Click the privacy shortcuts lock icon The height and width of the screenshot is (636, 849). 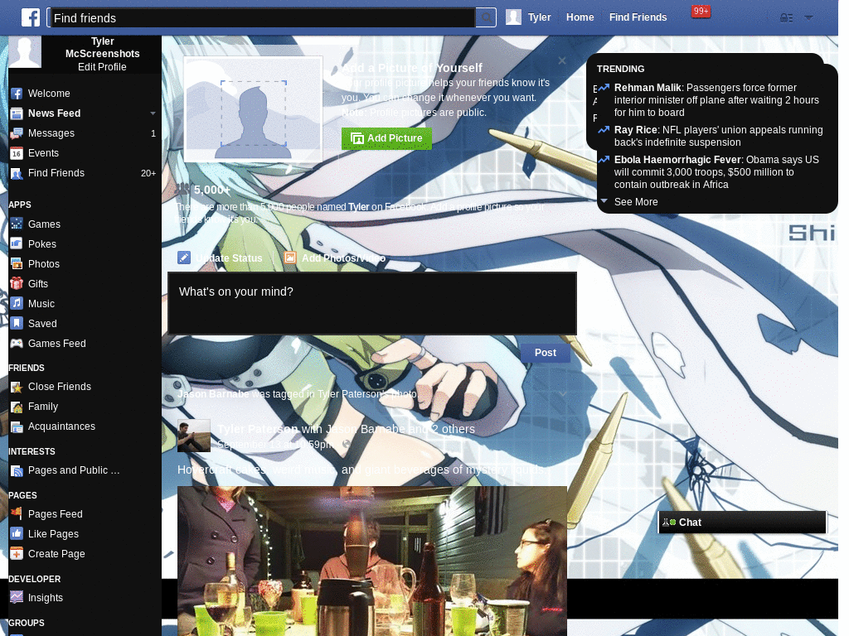(786, 18)
